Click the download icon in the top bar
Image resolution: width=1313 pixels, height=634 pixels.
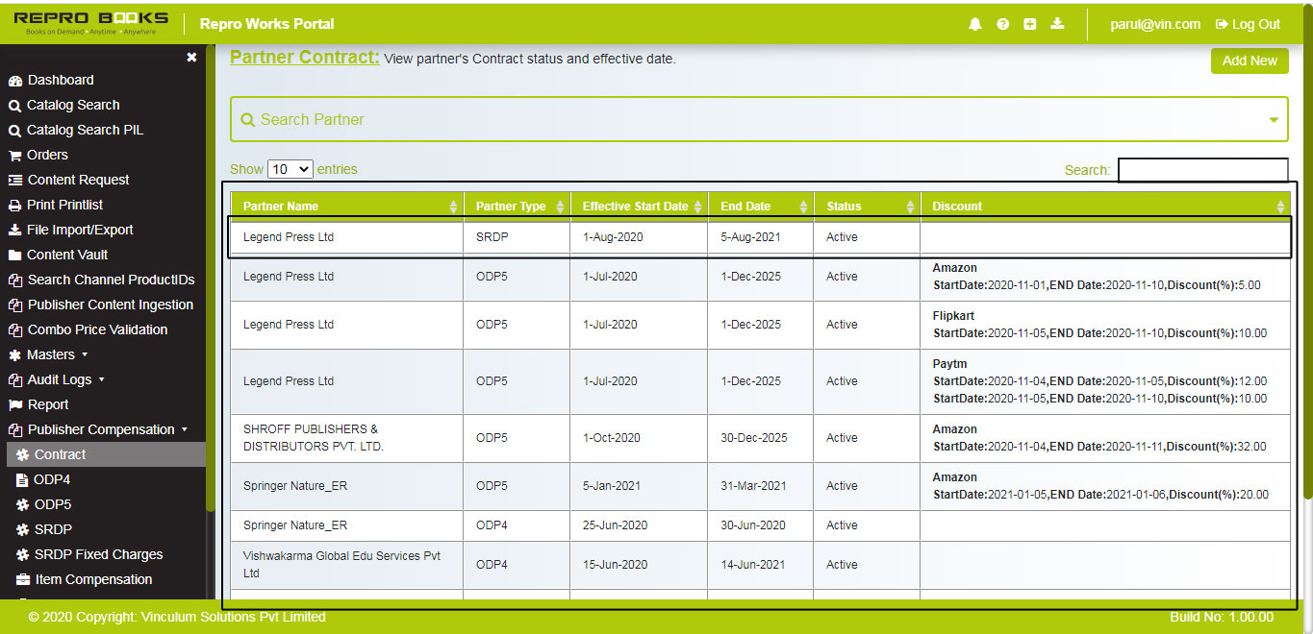[1056, 24]
